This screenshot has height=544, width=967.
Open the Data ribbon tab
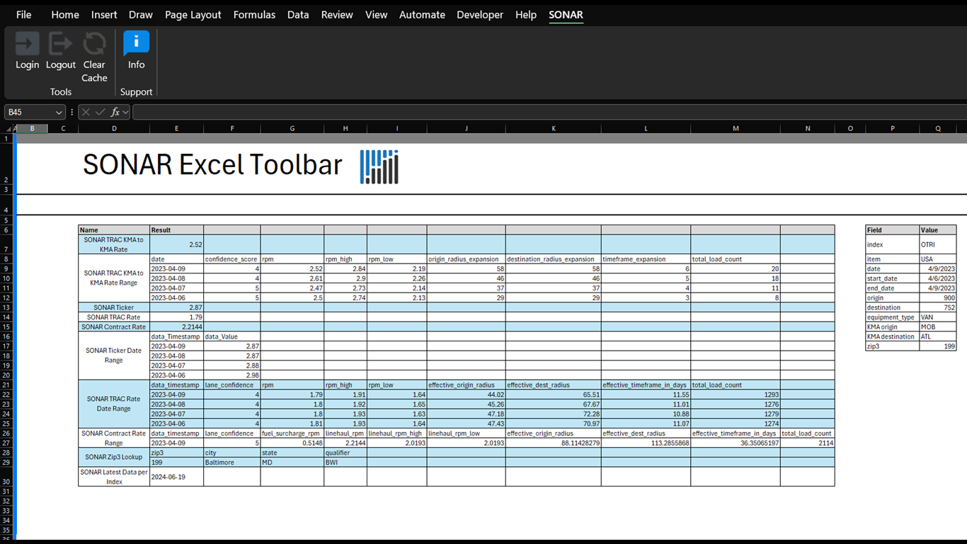[x=298, y=14]
